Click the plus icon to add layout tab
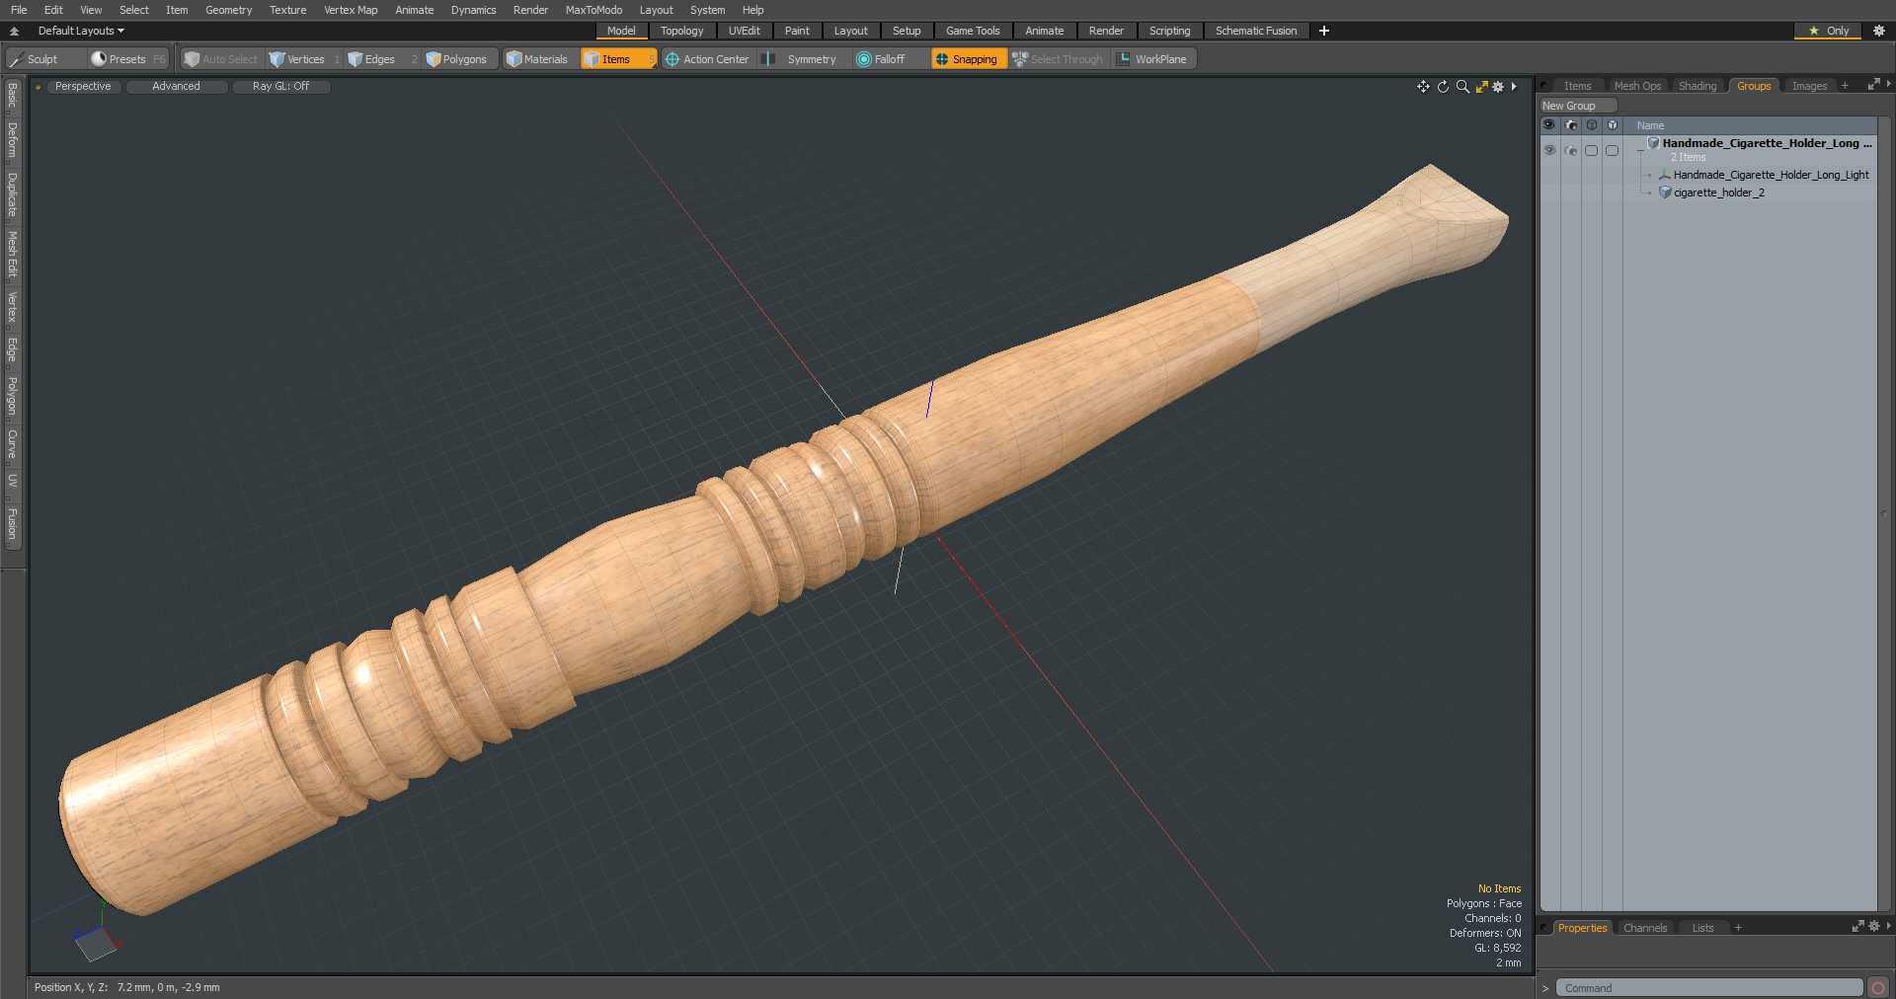 [x=1324, y=31]
